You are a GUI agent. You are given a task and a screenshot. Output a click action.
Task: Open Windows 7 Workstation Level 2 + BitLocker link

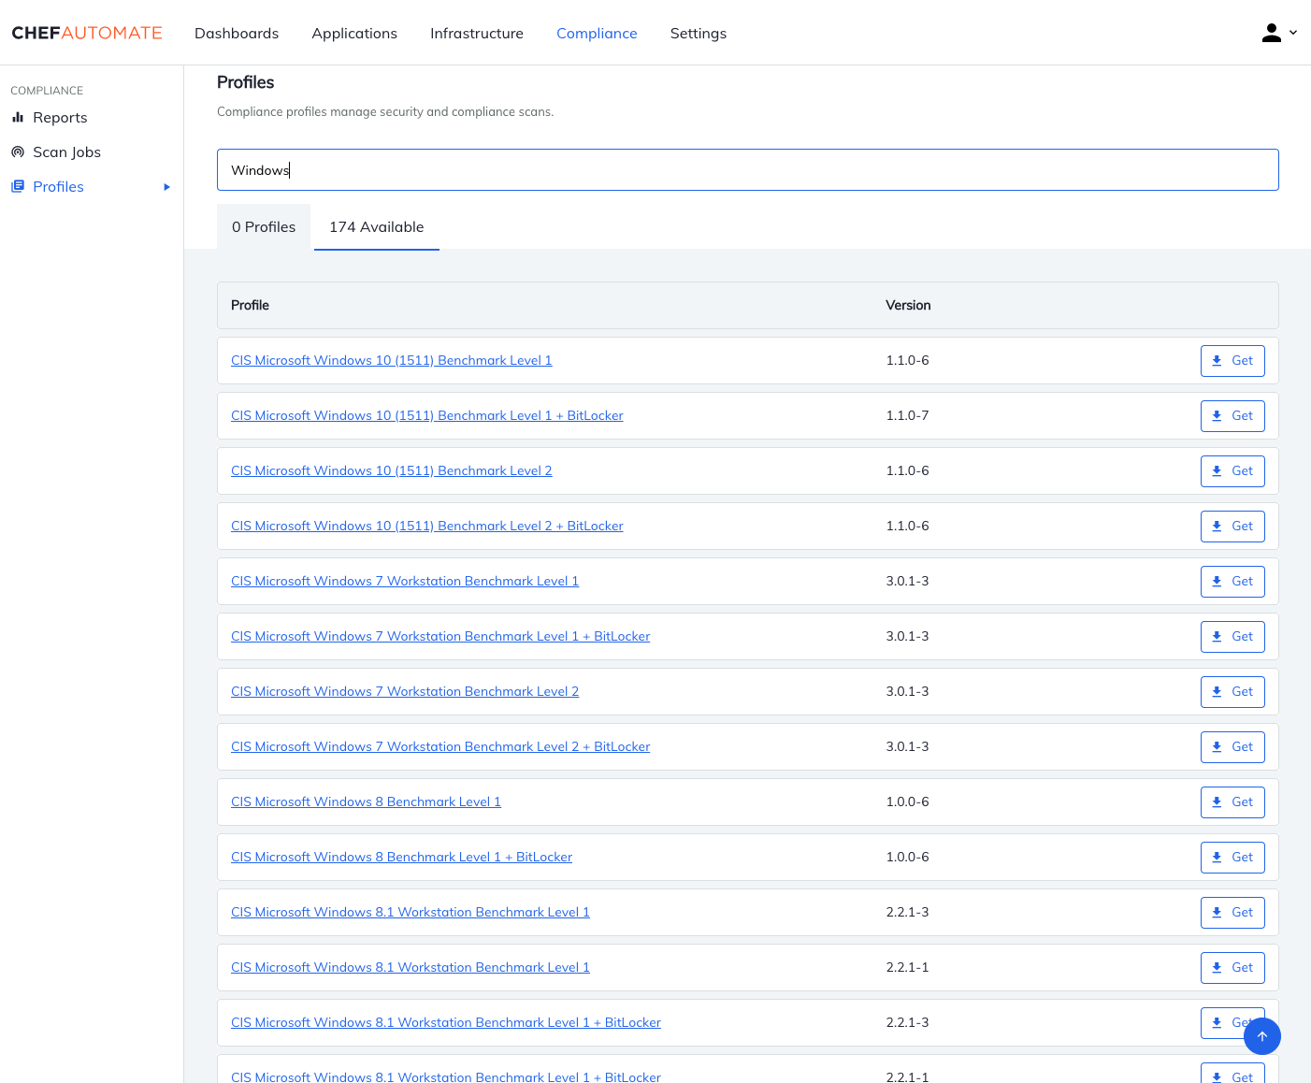coord(440,747)
